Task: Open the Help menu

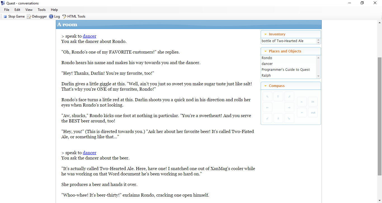Action: coord(54,10)
